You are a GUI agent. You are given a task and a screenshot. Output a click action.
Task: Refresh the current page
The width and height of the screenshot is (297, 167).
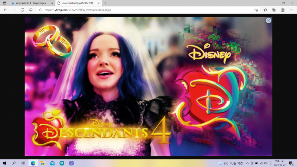(x=22, y=10)
